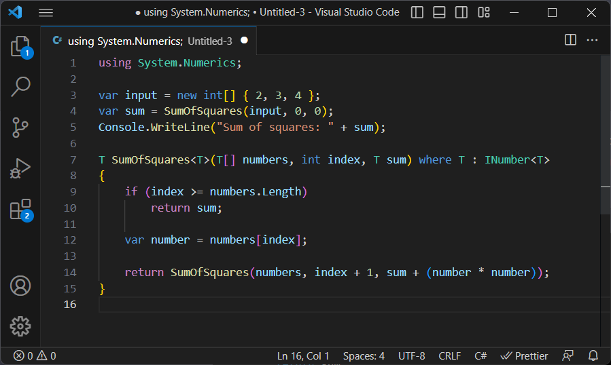The image size is (611, 365).
Task: Select language mode C#
Action: click(x=481, y=356)
